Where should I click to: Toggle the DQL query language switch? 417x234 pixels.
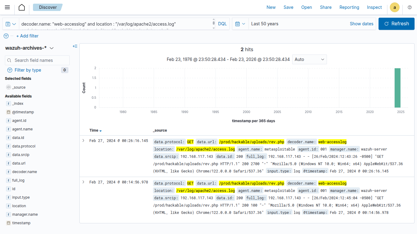pyautogui.click(x=222, y=24)
